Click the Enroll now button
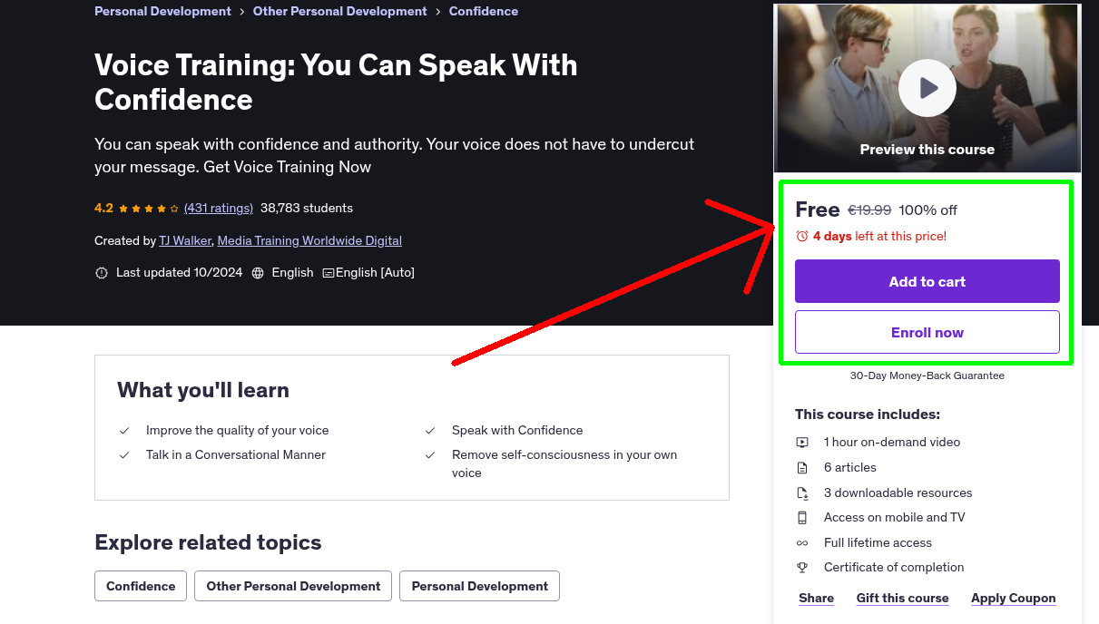The image size is (1099, 624). (x=927, y=332)
